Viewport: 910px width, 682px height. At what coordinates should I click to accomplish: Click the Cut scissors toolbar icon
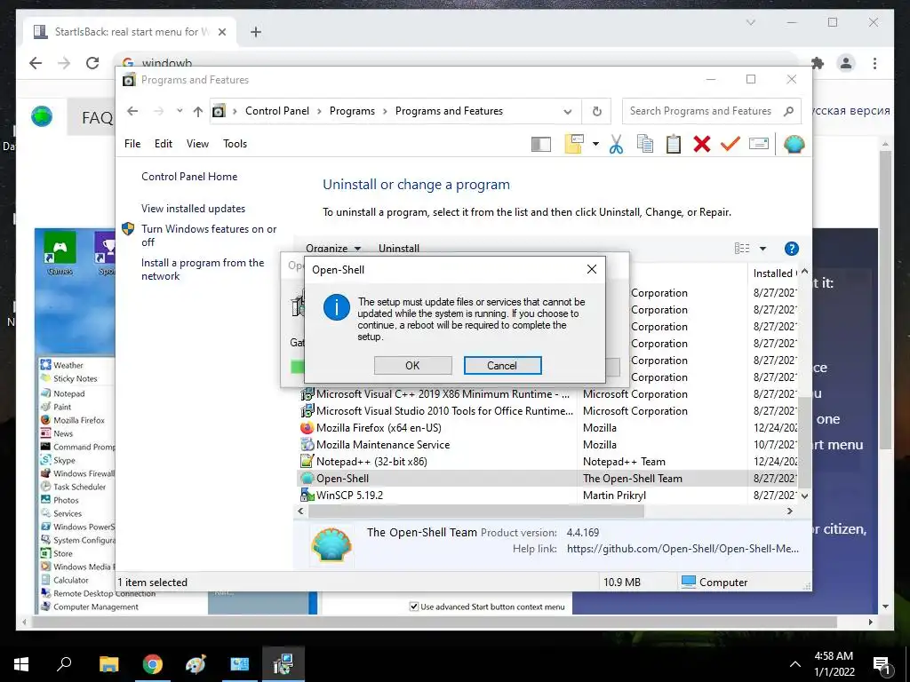pyautogui.click(x=617, y=144)
